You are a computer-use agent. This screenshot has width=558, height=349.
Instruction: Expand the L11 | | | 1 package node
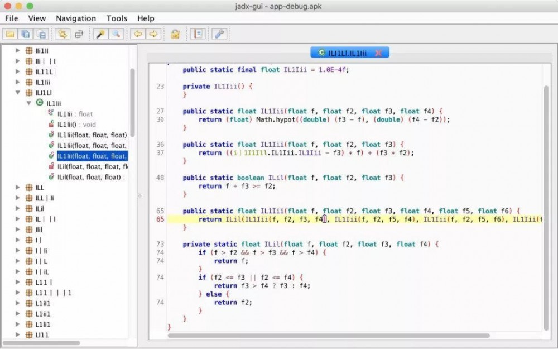point(17,293)
